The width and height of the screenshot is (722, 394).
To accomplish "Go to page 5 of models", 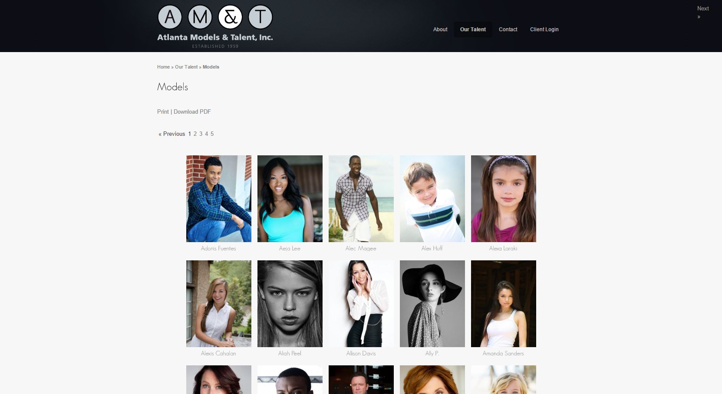I will tap(212, 134).
